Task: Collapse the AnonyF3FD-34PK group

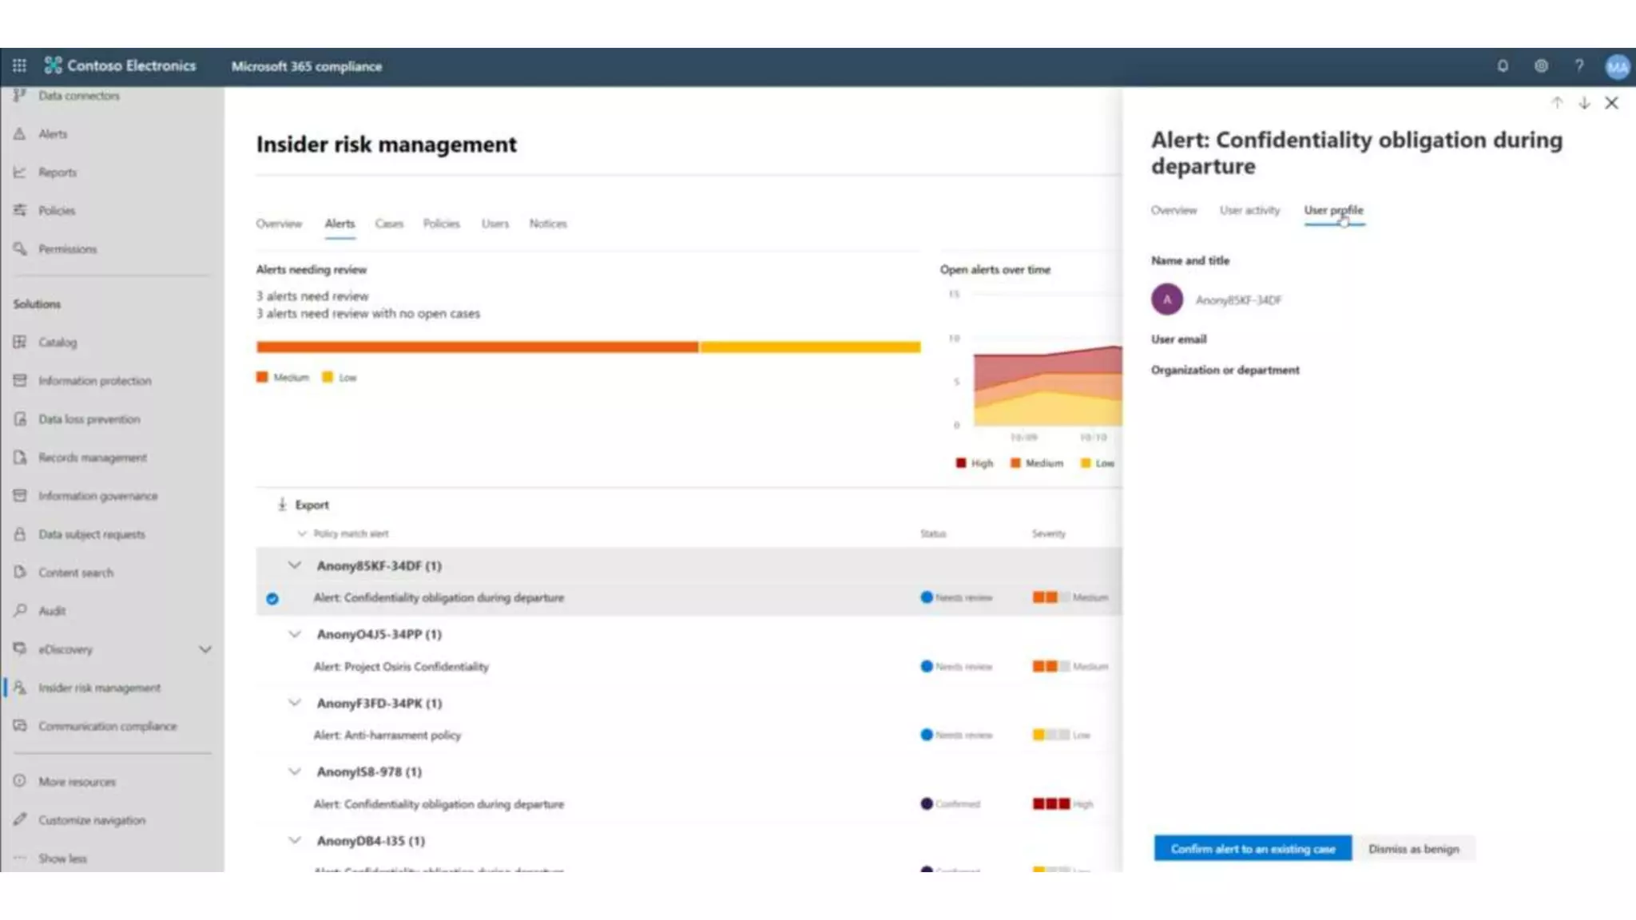Action: (x=295, y=703)
